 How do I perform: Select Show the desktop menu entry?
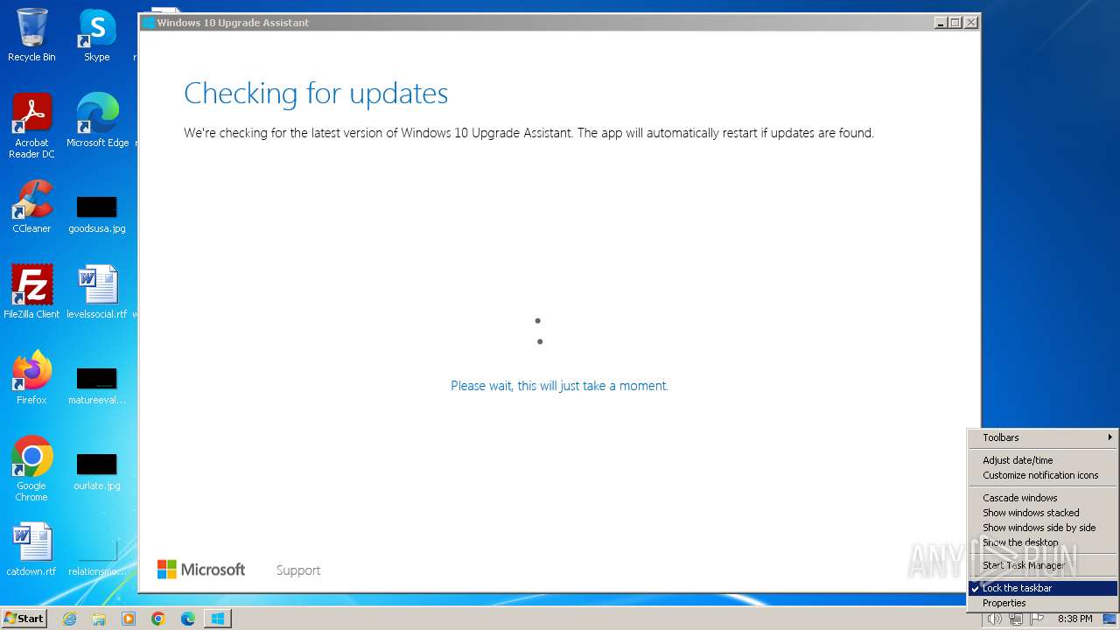coord(1042,542)
